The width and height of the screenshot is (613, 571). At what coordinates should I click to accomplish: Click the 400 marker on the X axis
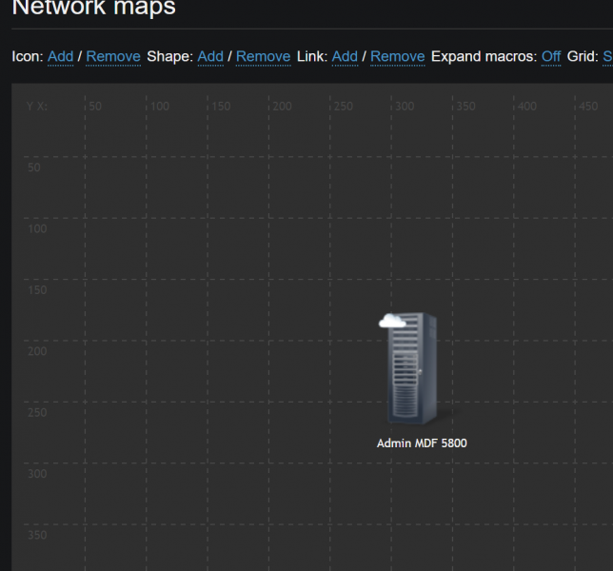pyautogui.click(x=527, y=107)
